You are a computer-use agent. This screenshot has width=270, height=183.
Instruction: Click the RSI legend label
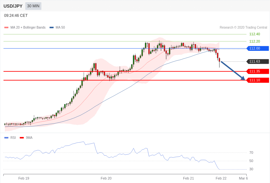point(13,138)
